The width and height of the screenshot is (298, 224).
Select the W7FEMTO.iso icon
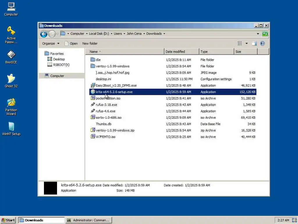click(93, 136)
